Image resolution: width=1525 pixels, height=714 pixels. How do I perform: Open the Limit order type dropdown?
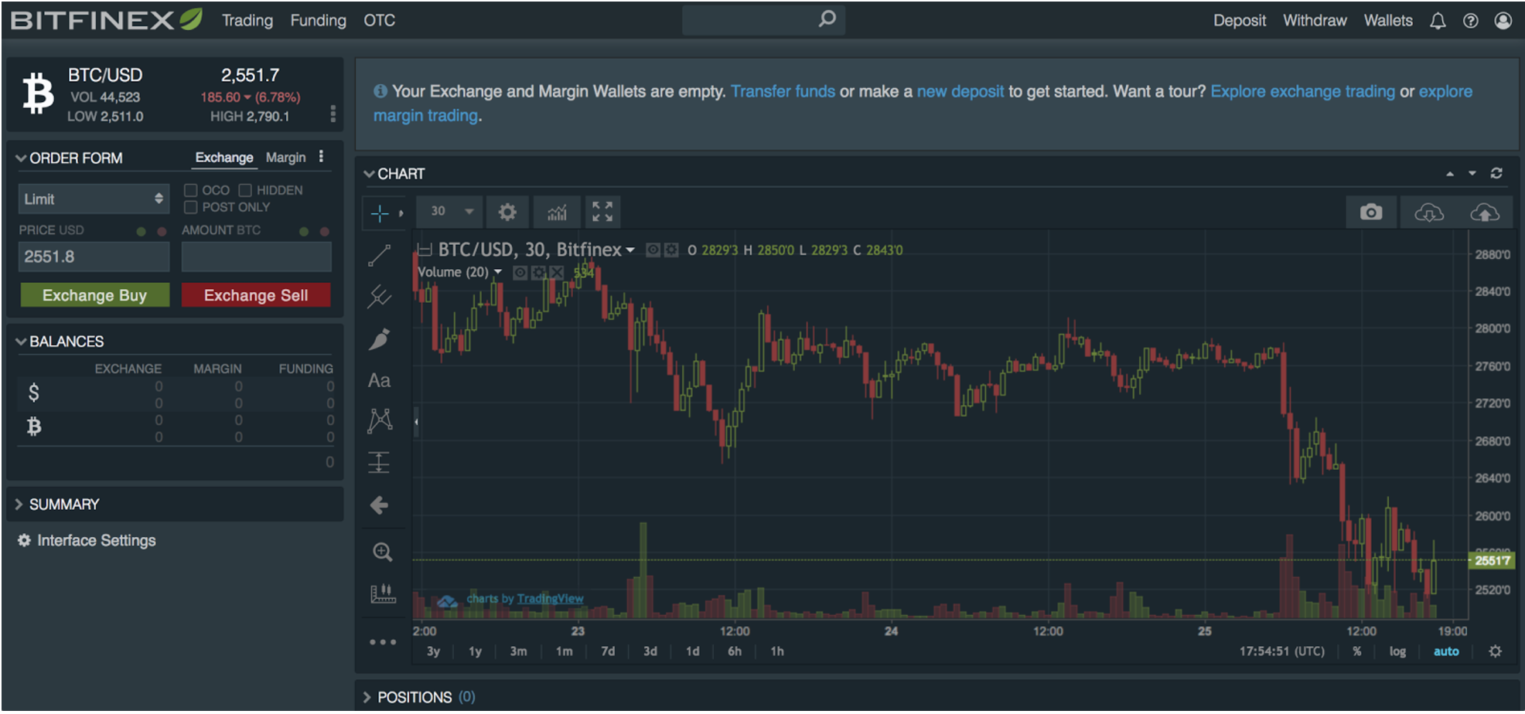click(94, 199)
